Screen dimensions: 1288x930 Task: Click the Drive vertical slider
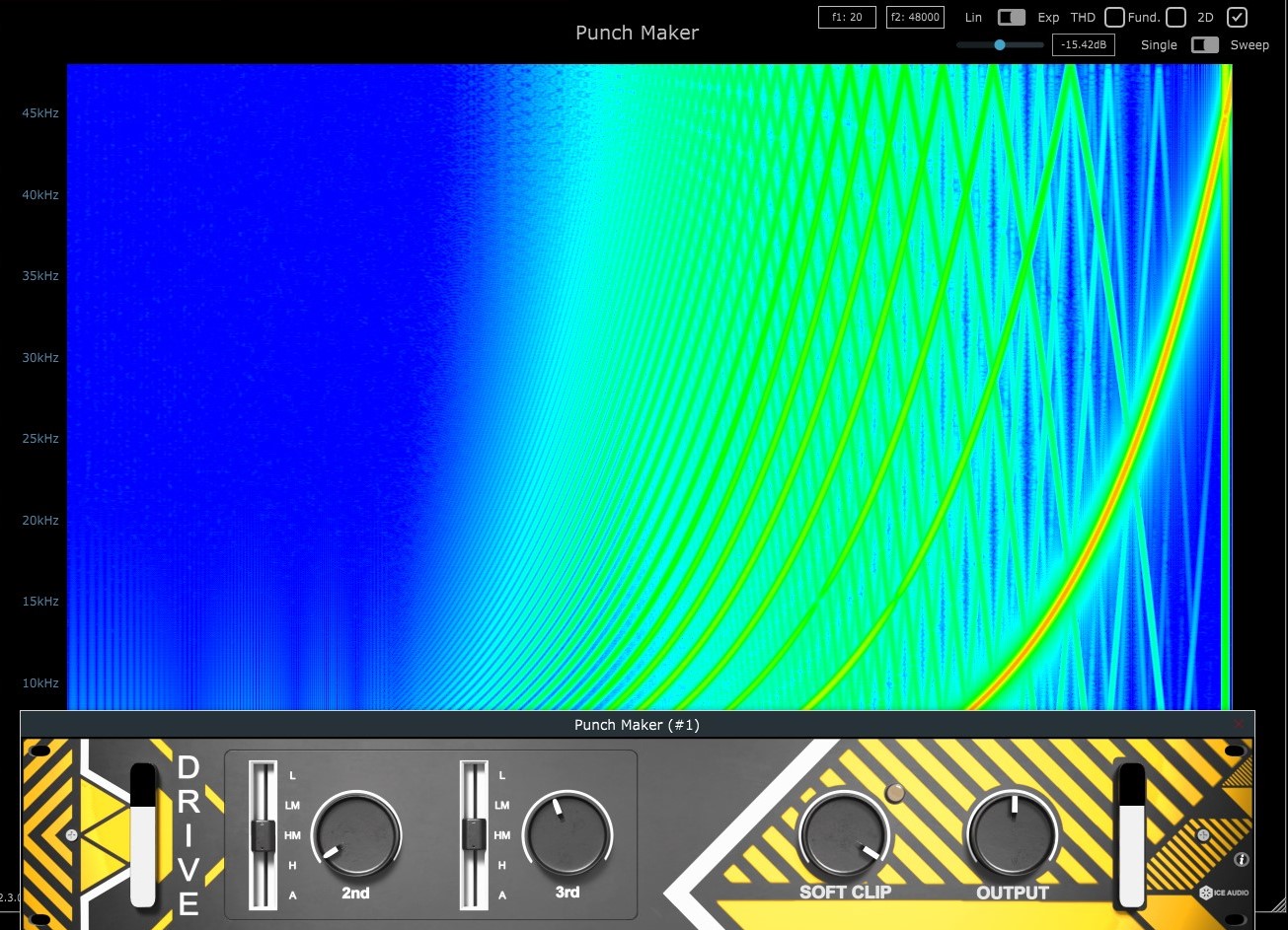(x=143, y=834)
